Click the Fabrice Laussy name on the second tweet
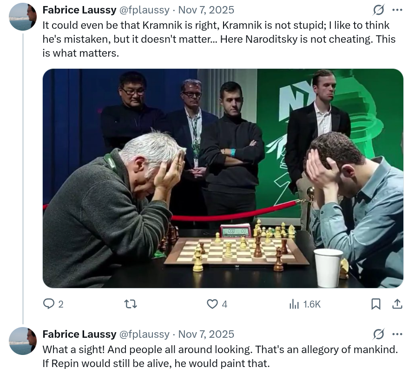 pos(79,334)
